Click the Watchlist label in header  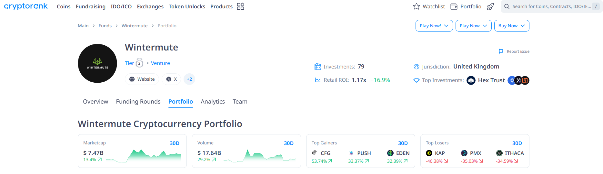pyautogui.click(x=434, y=6)
